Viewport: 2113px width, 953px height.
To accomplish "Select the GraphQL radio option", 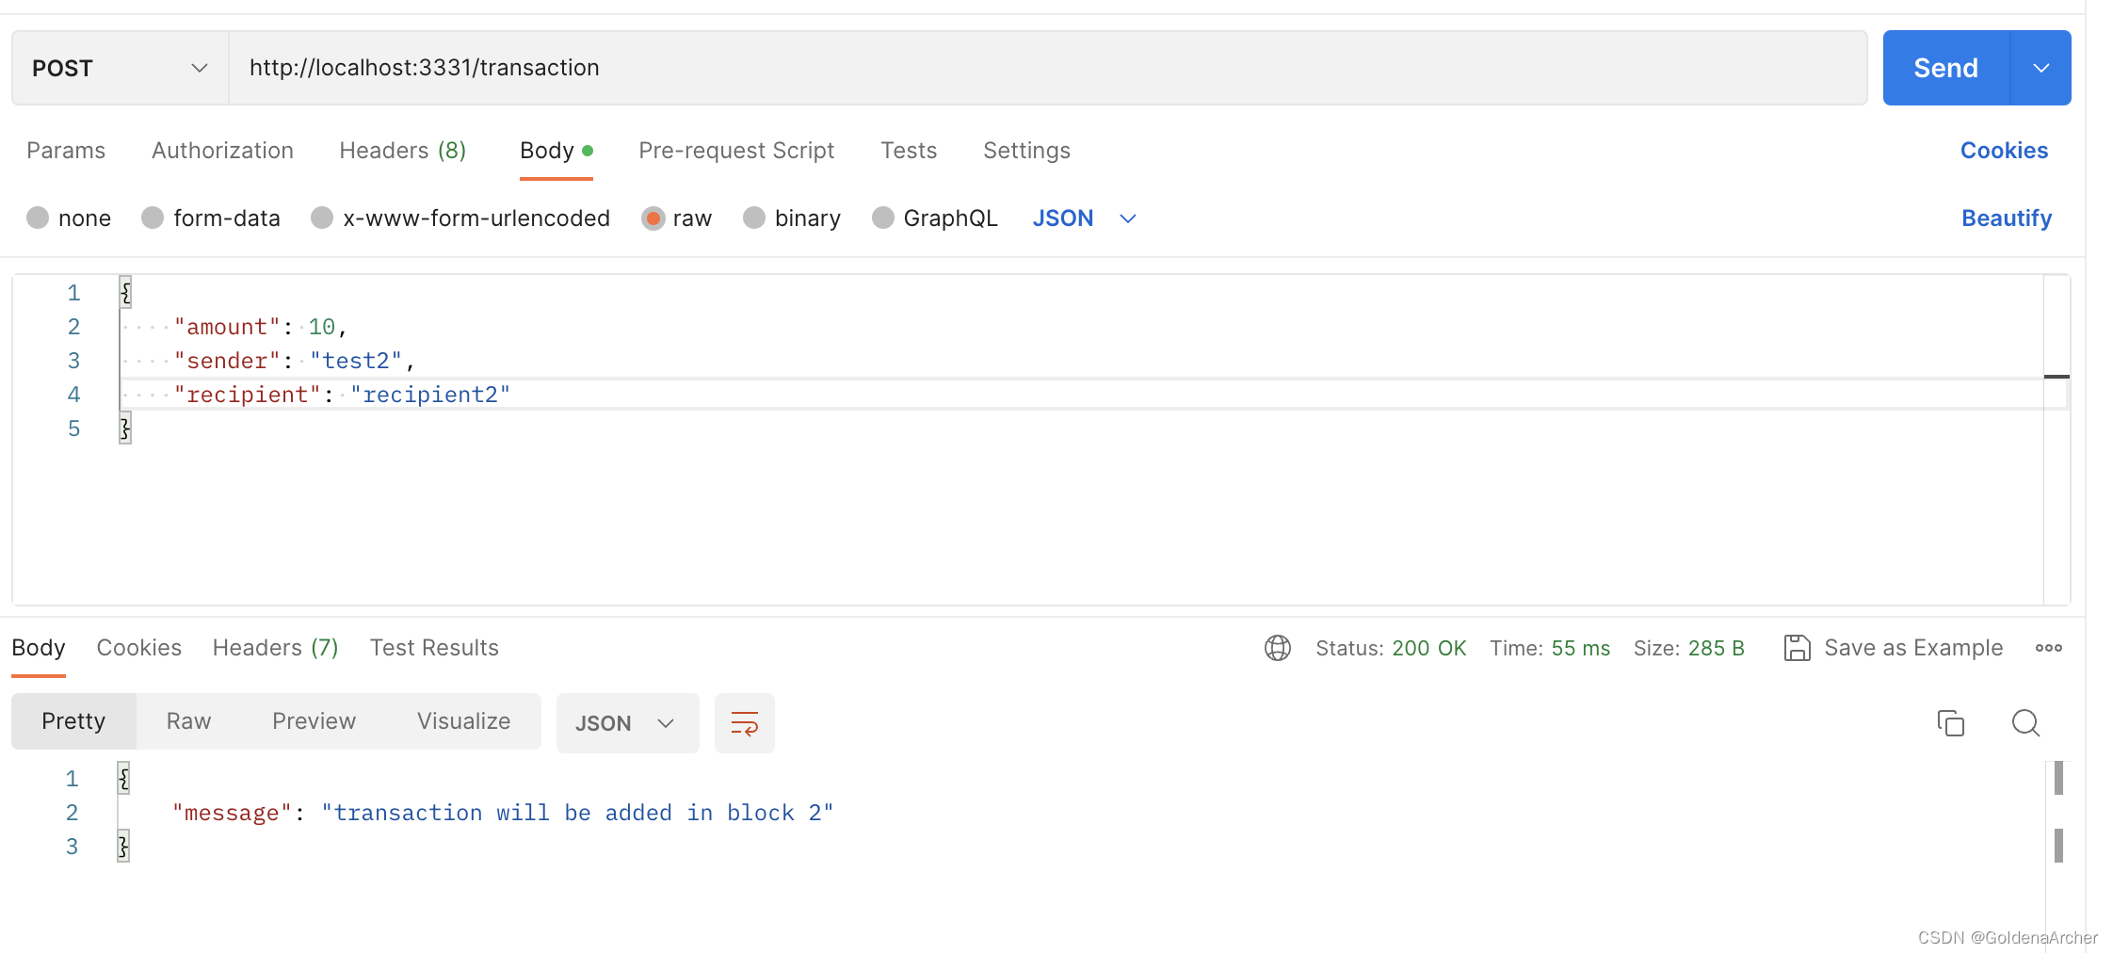I will [883, 218].
